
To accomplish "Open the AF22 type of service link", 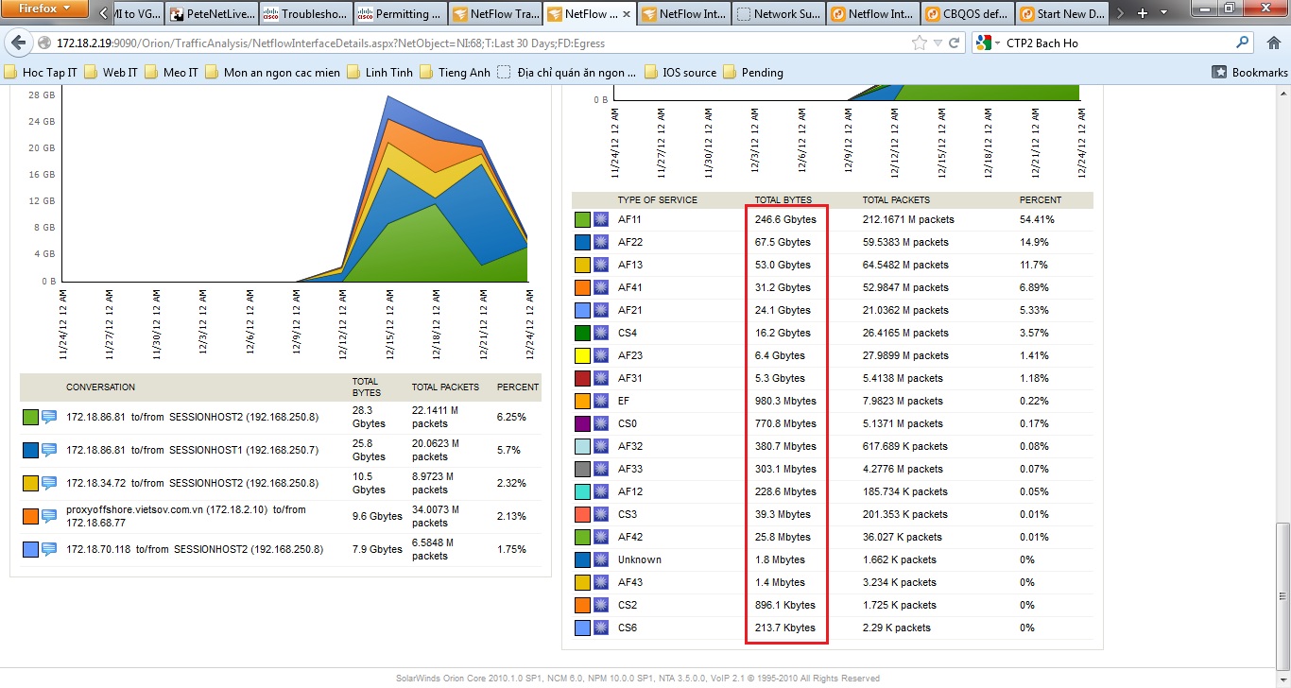I will pos(629,242).
